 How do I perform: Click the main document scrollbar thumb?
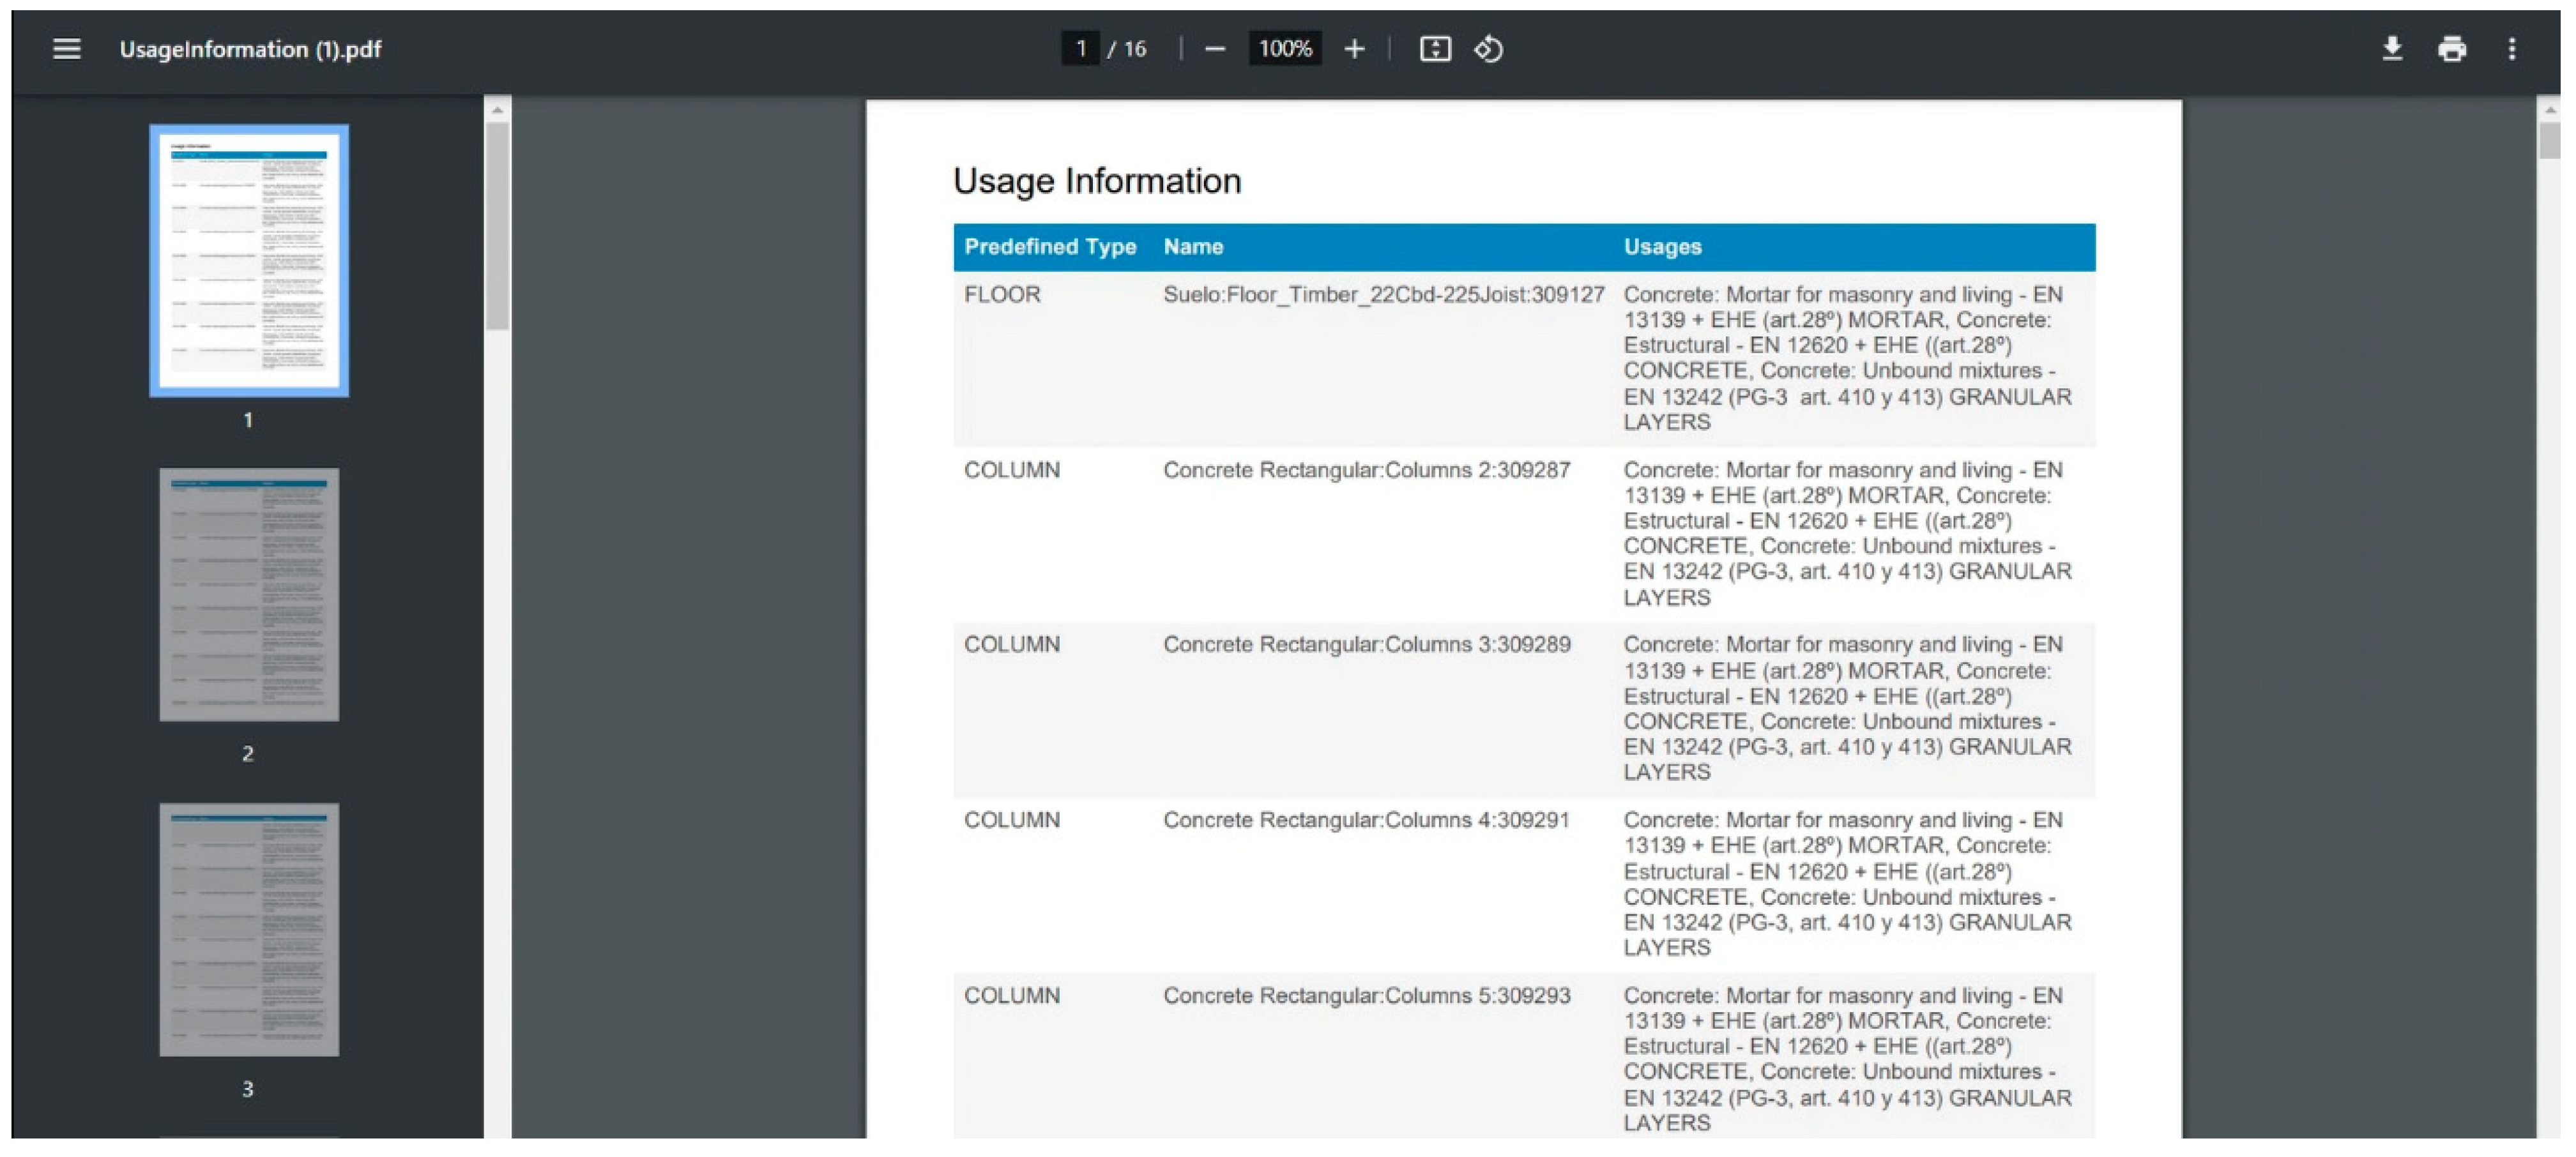2549,141
